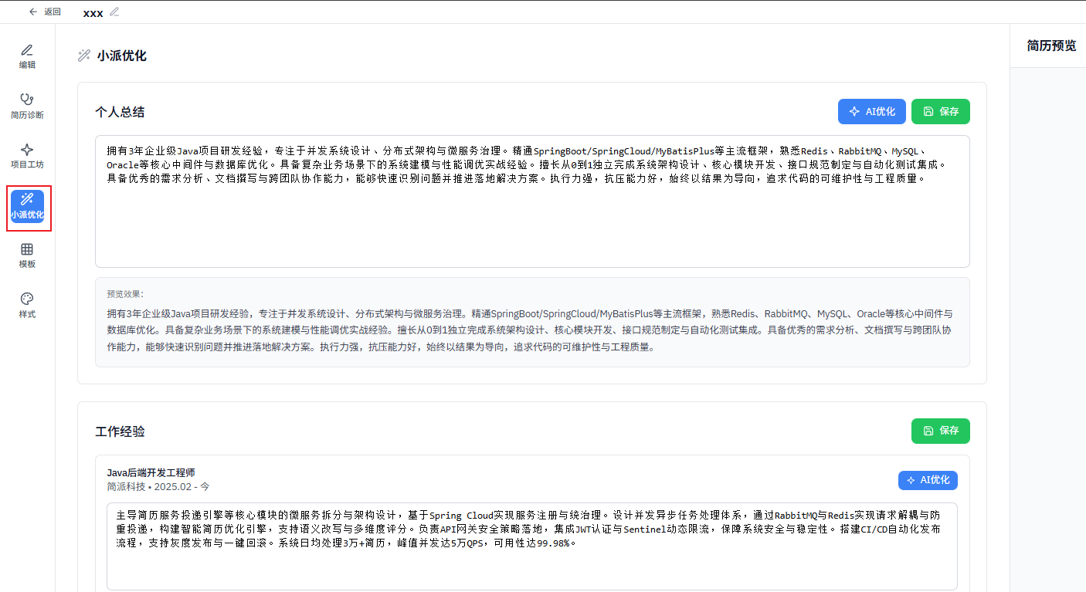
Task: Click the 工作经验 section heading
Action: [x=120, y=431]
